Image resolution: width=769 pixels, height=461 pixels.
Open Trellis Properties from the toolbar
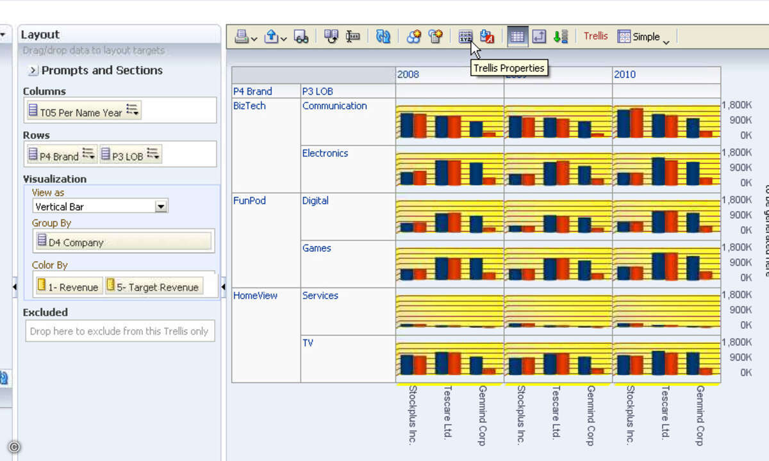pyautogui.click(x=466, y=36)
